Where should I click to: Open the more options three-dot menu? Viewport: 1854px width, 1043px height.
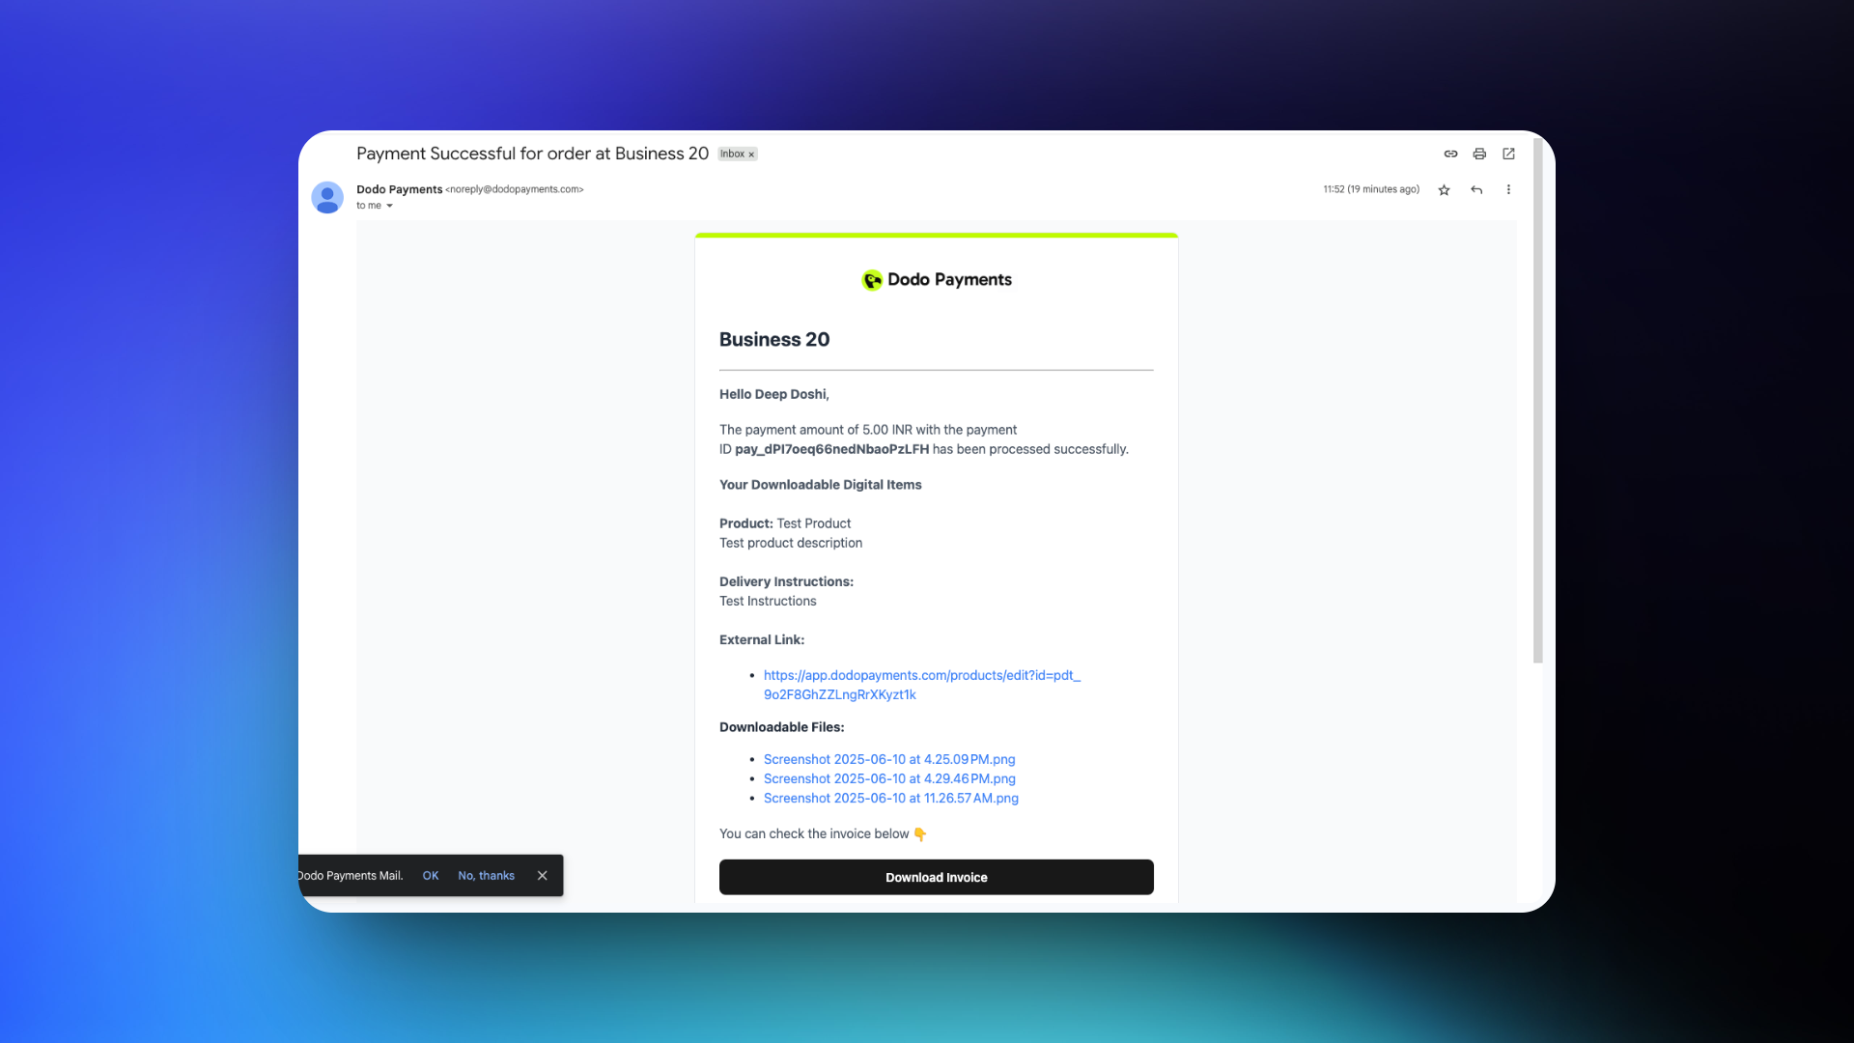click(x=1508, y=189)
